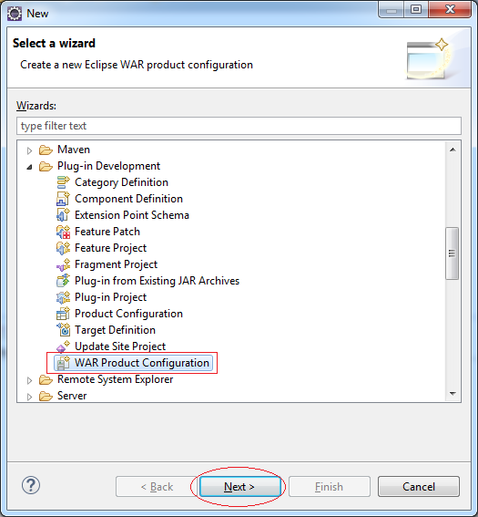Pick the Fragment Project icon
Image resolution: width=478 pixels, height=517 pixels.
[63, 264]
